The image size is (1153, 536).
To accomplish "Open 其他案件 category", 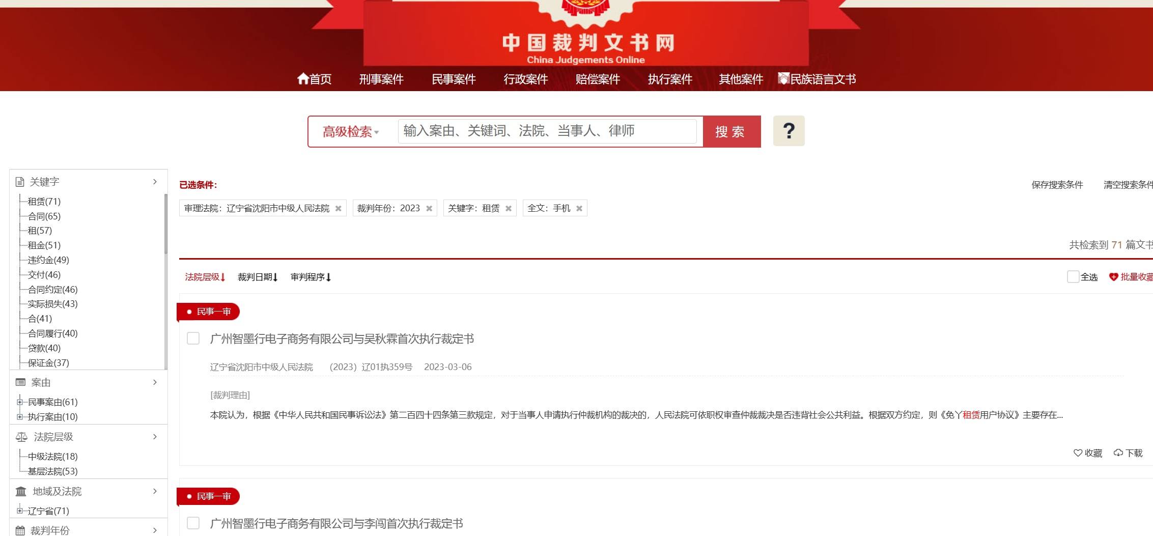I will (x=741, y=79).
